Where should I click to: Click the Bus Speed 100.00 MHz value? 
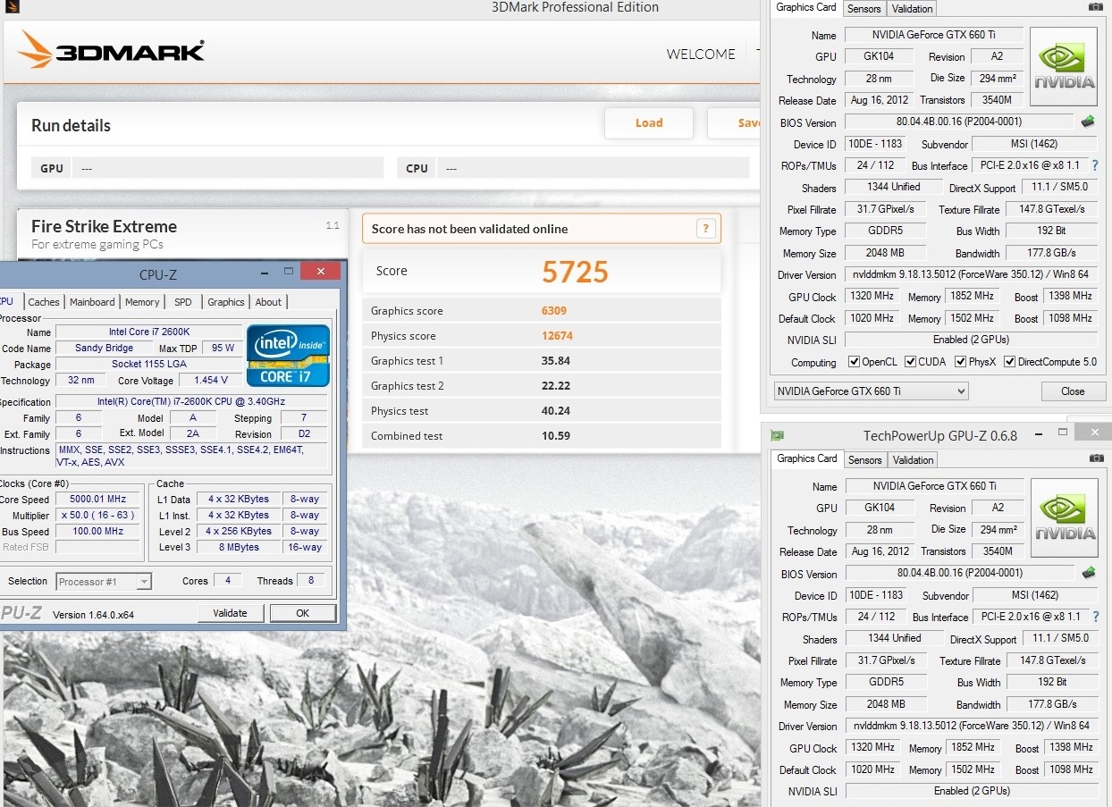(97, 531)
